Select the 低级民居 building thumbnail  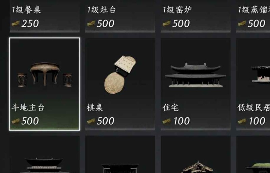(261, 74)
